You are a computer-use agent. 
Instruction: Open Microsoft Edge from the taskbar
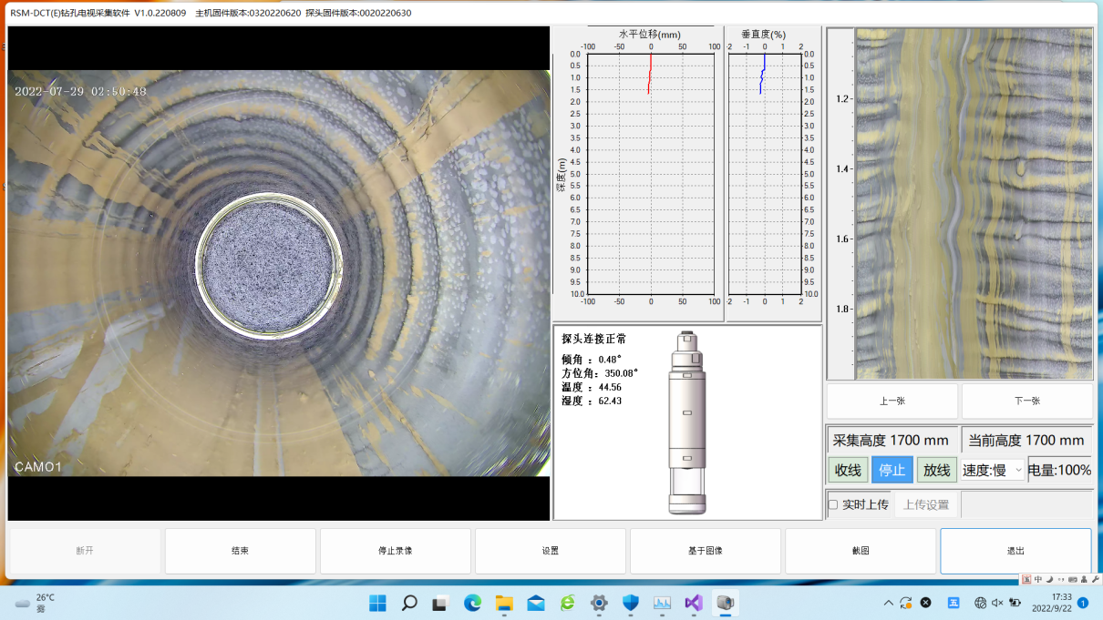click(x=472, y=603)
